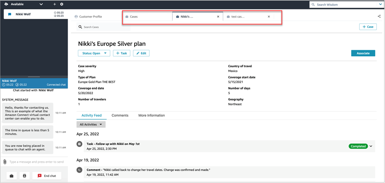385x183 pixels.
Task: Open the Available agent status dropdown
Action: [x=41, y=4]
